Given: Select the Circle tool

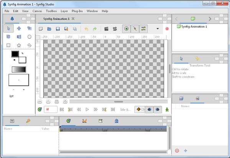Looking at the screenshot, I should 30,37.
